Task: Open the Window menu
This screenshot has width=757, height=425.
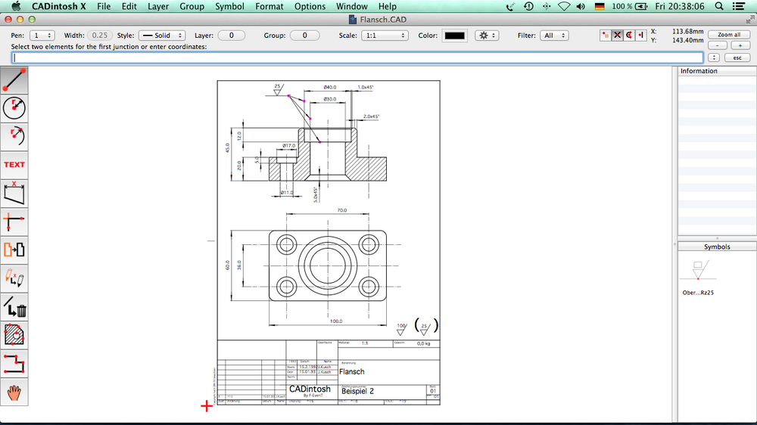Action: point(351,6)
